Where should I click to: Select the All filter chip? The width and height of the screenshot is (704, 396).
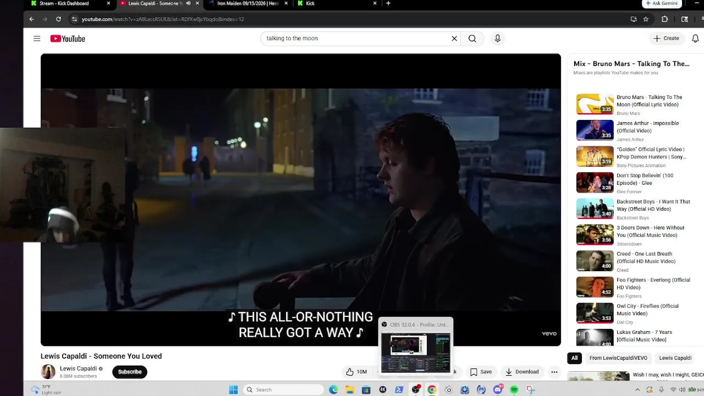[x=574, y=358]
